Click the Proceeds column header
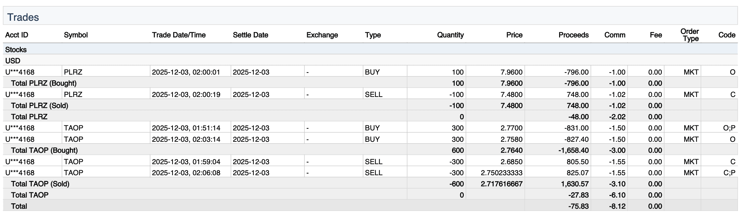741x214 pixels. (573, 35)
